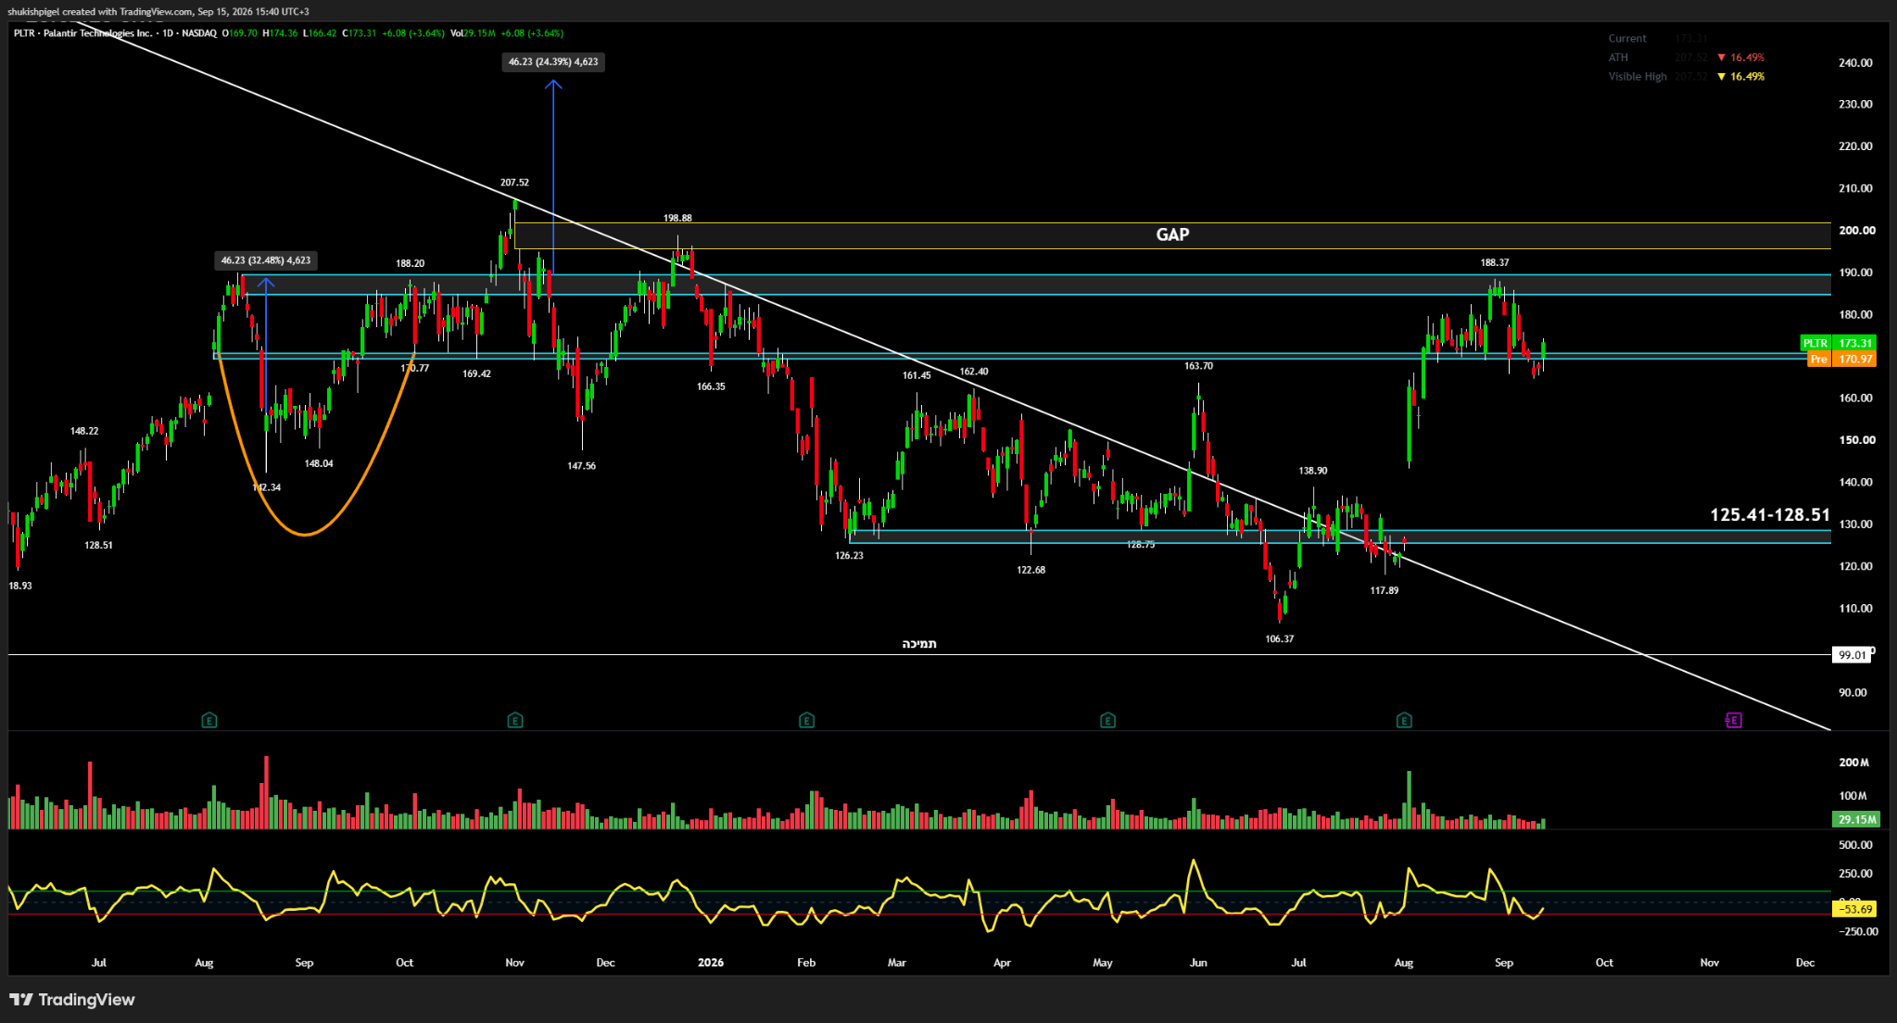Click the 207.52 peak price label
This screenshot has width=1897, height=1023.
514,183
